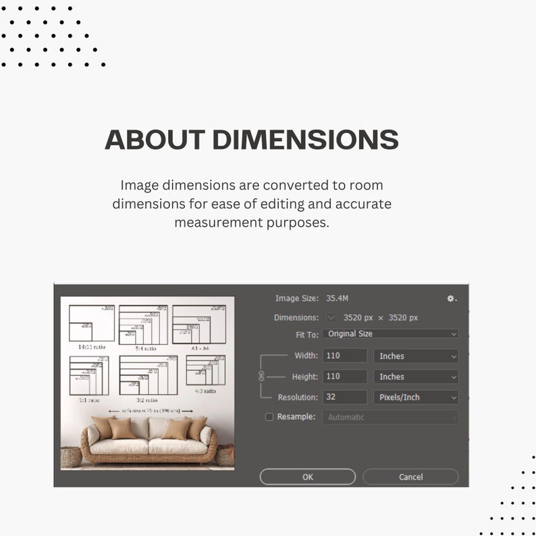Open the Image Size settings gear menu
This screenshot has height=536, width=536.
coord(452,298)
